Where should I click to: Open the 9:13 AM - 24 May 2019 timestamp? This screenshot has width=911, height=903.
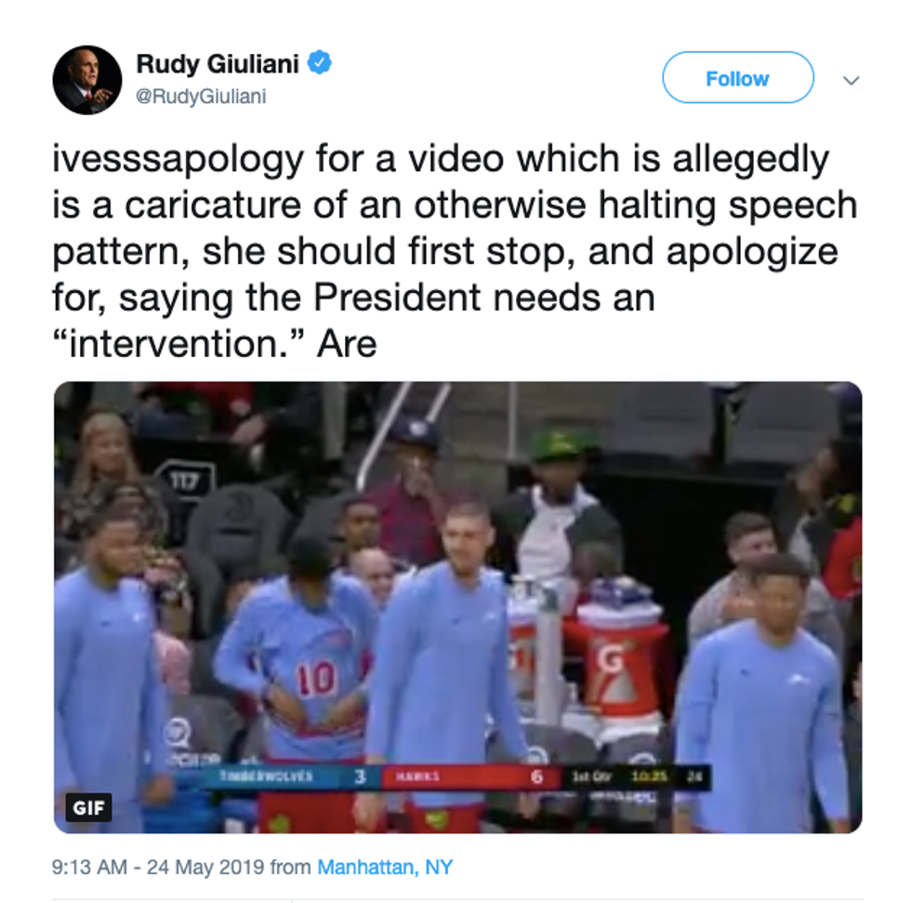click(158, 867)
